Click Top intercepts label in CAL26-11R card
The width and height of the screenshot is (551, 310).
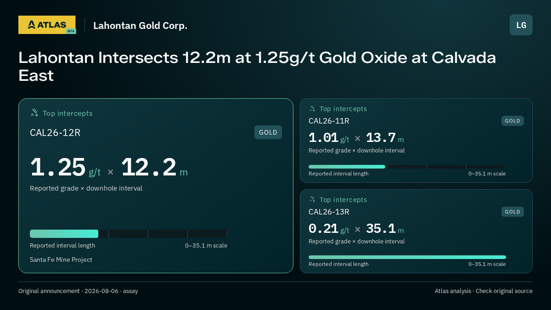coord(343,109)
